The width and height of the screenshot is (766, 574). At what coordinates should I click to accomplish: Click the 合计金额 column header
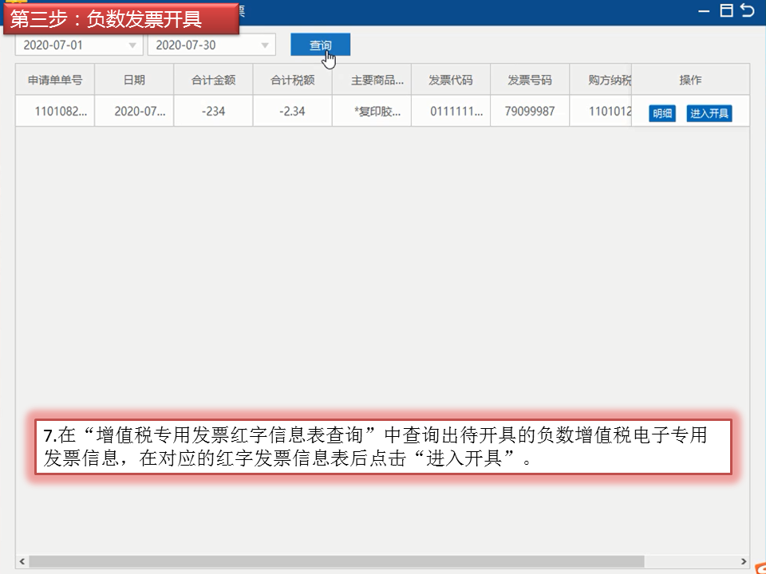[213, 80]
